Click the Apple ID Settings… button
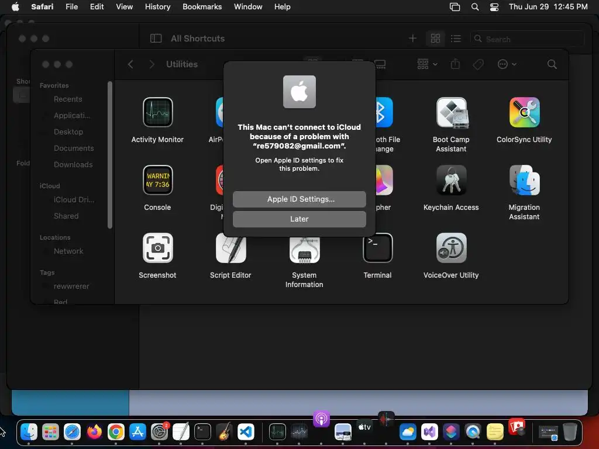Screen dimensions: 599x449 299,199
